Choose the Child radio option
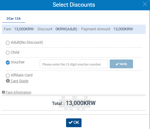150x129 pixels. pyautogui.click(x=8, y=53)
